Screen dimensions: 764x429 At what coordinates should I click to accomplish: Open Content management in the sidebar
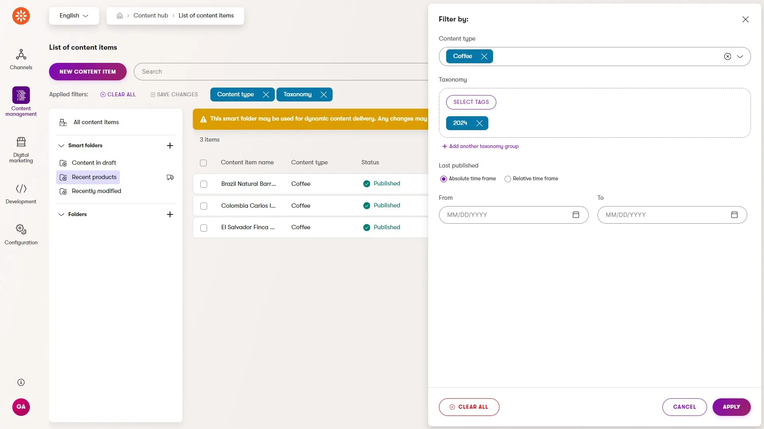(21, 101)
